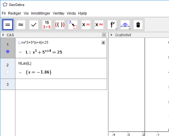Select the Evaluate (=) tool
The width and height of the screenshot is (169, 136).
[x=8, y=25]
